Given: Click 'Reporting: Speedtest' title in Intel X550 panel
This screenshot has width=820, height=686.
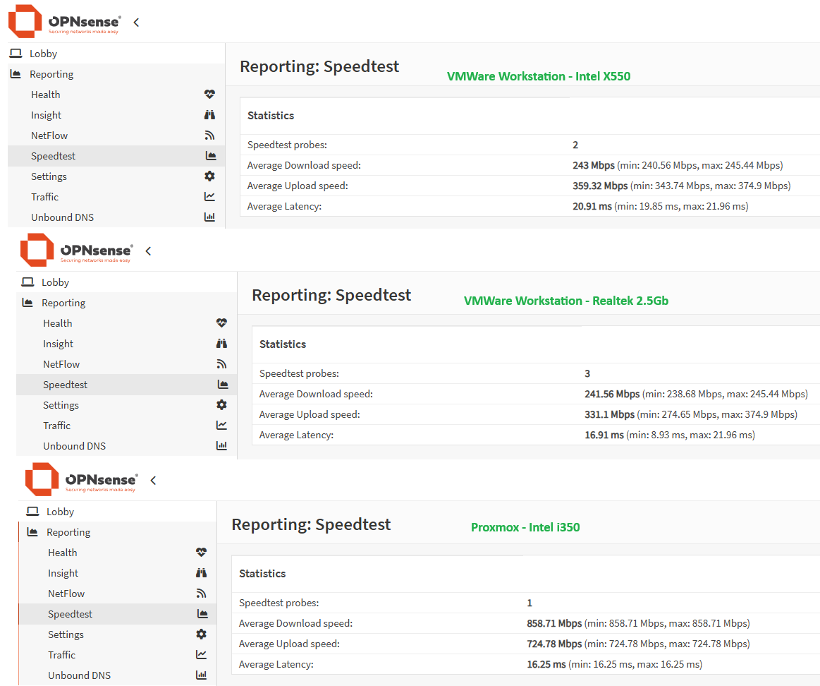Looking at the screenshot, I should 319,66.
